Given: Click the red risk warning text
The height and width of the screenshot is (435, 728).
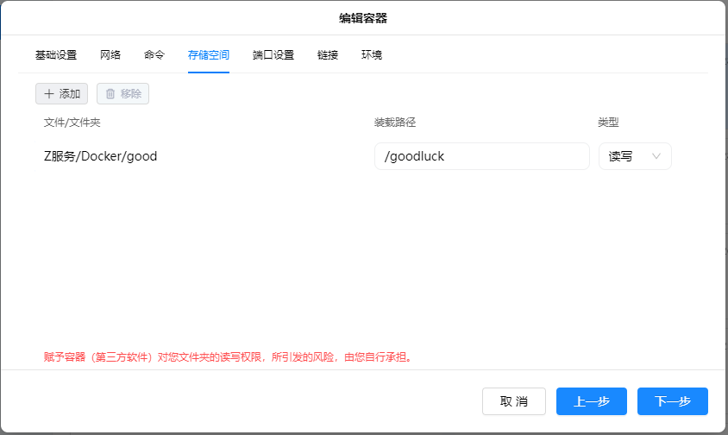Looking at the screenshot, I should [229, 356].
